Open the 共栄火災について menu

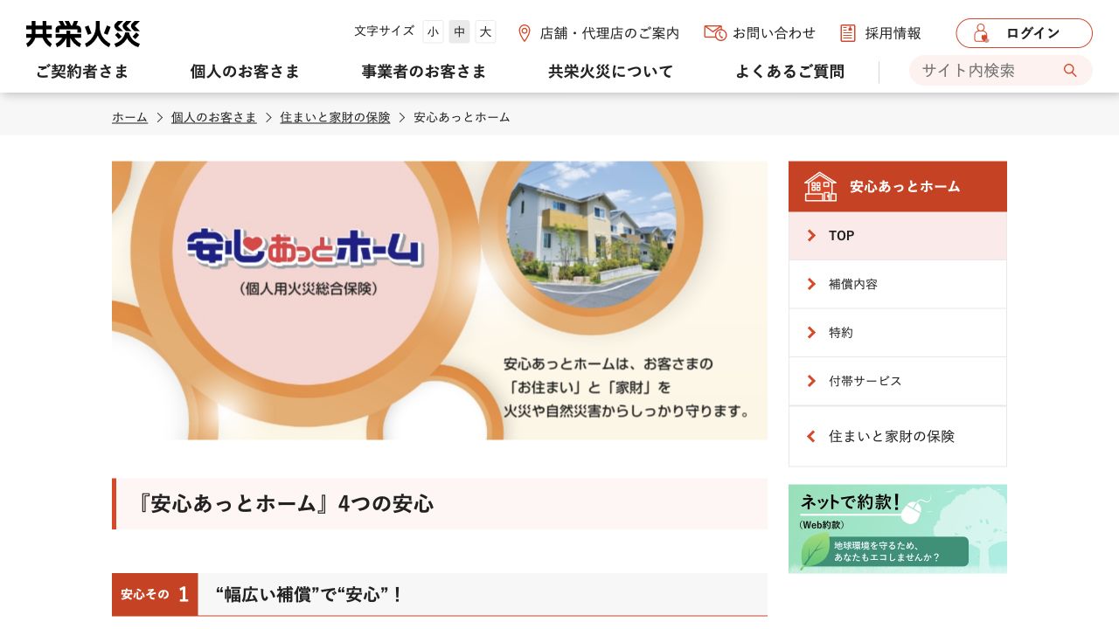[611, 72]
